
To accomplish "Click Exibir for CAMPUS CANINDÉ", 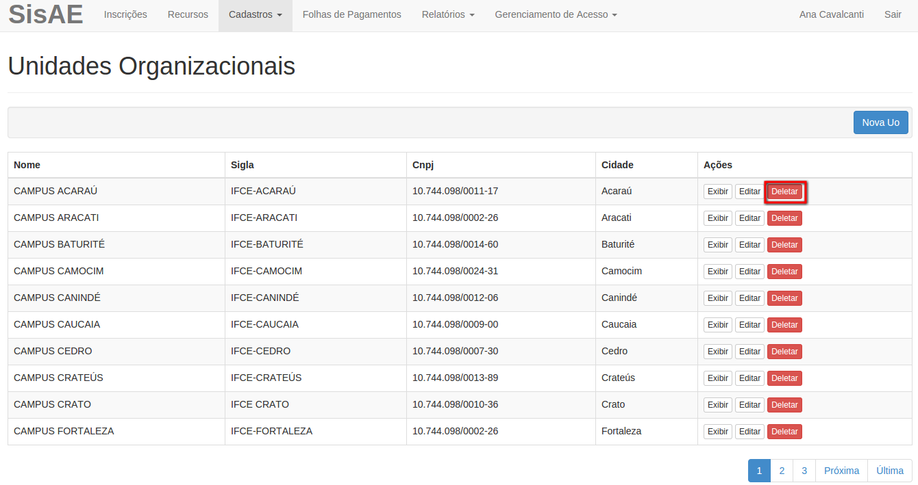I will tap(718, 298).
